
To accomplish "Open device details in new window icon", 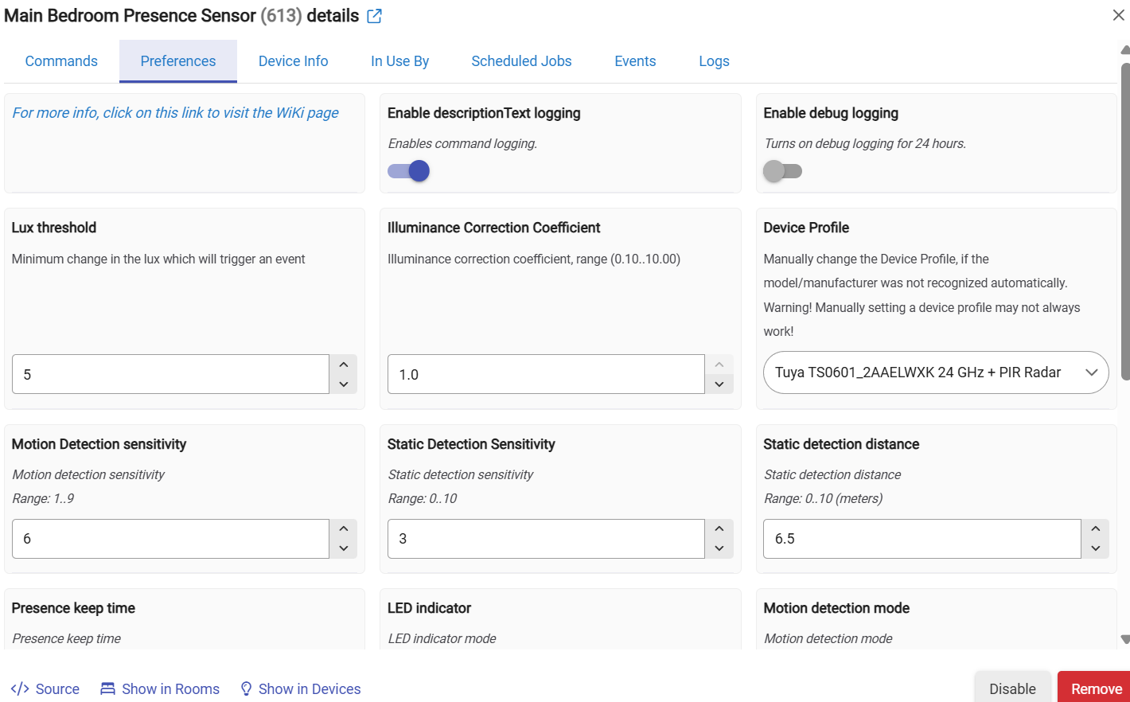I will 374,17.
